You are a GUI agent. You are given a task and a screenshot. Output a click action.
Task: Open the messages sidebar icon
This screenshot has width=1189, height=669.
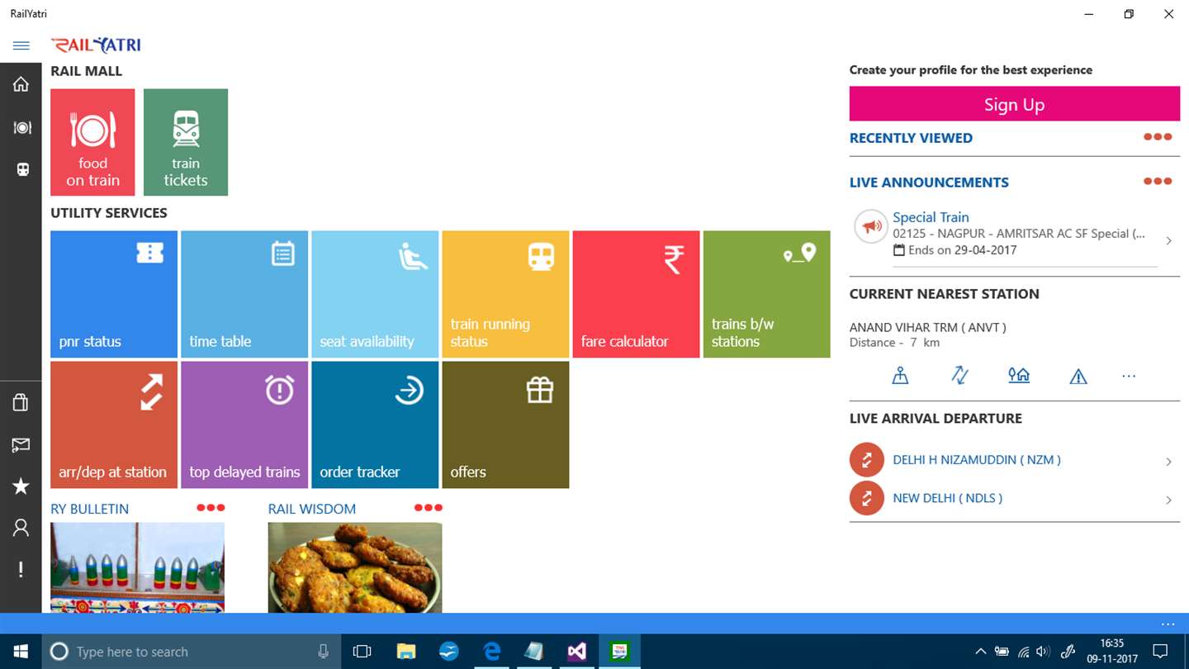tap(21, 445)
